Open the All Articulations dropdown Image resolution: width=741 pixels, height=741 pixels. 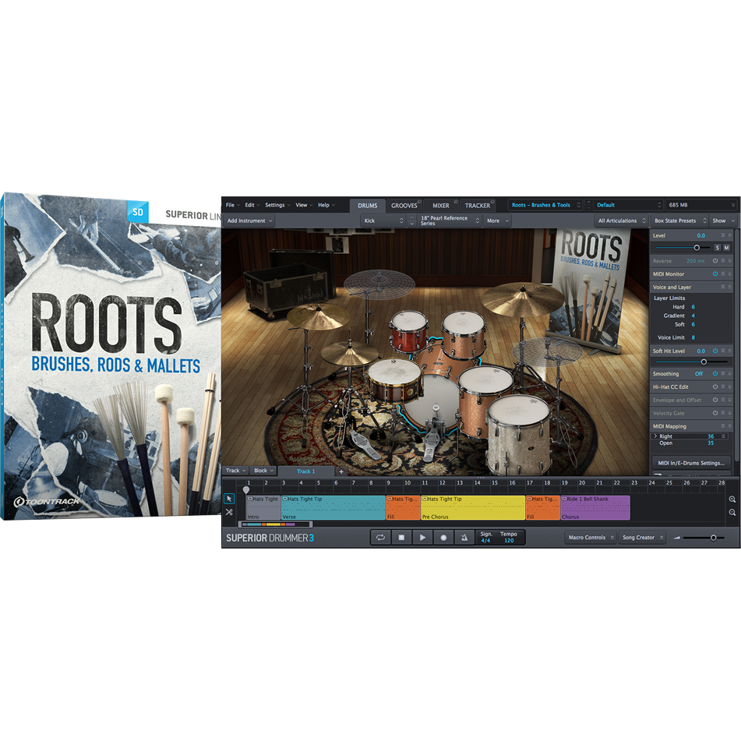(x=621, y=221)
